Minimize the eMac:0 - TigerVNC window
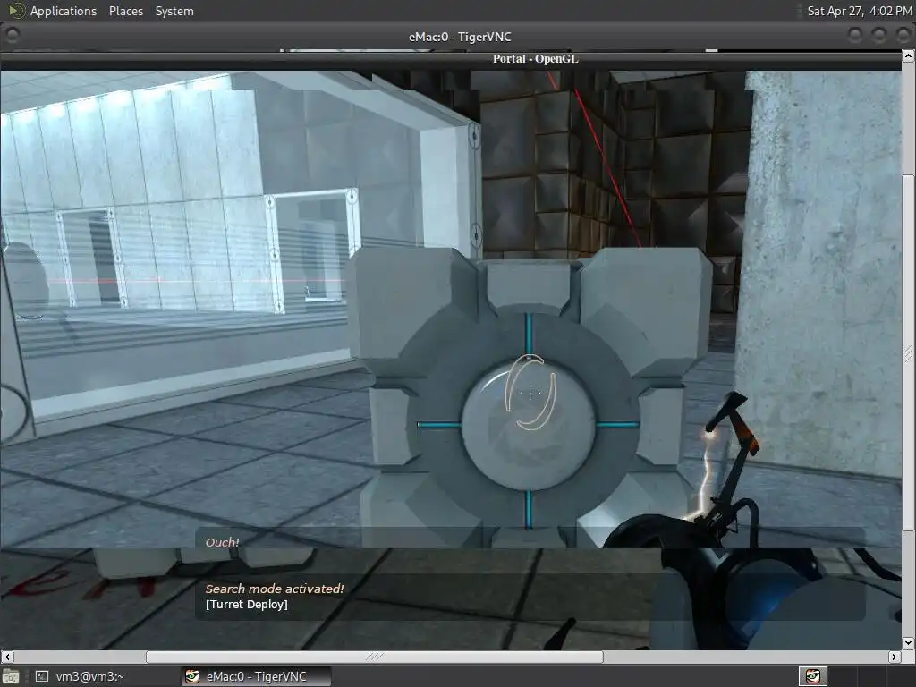The height and width of the screenshot is (687, 916). 855,36
